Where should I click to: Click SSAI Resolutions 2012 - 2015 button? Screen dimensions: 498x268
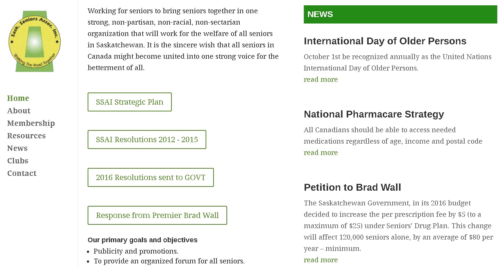pos(147,139)
